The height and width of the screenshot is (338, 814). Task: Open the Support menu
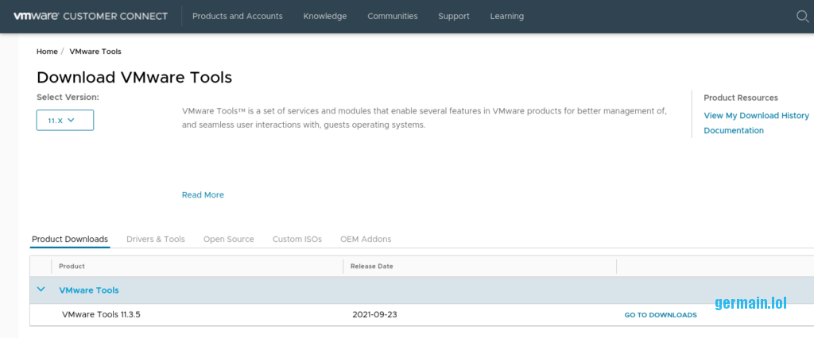[x=454, y=16]
